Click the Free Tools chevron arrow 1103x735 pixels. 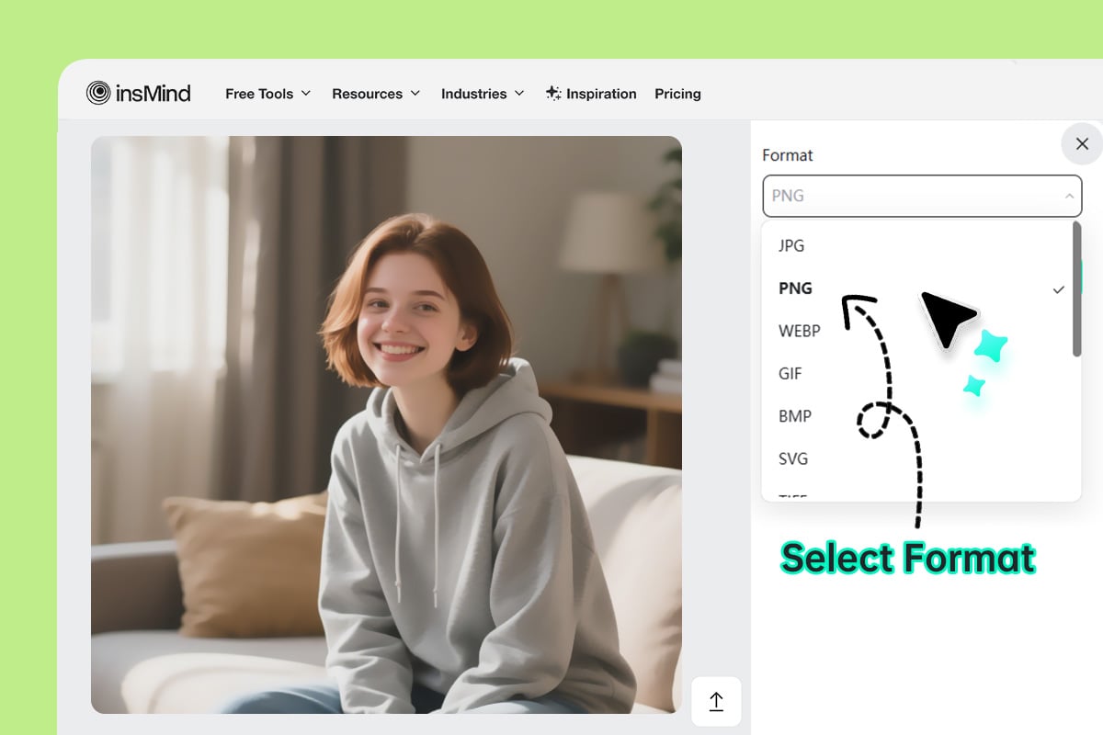pos(306,94)
